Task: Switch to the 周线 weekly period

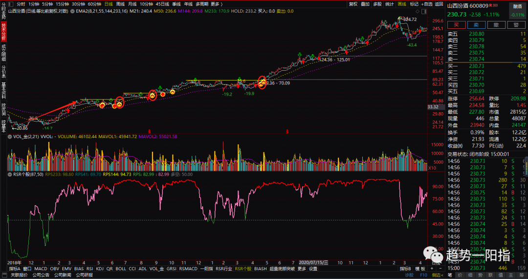Action: point(120,4)
